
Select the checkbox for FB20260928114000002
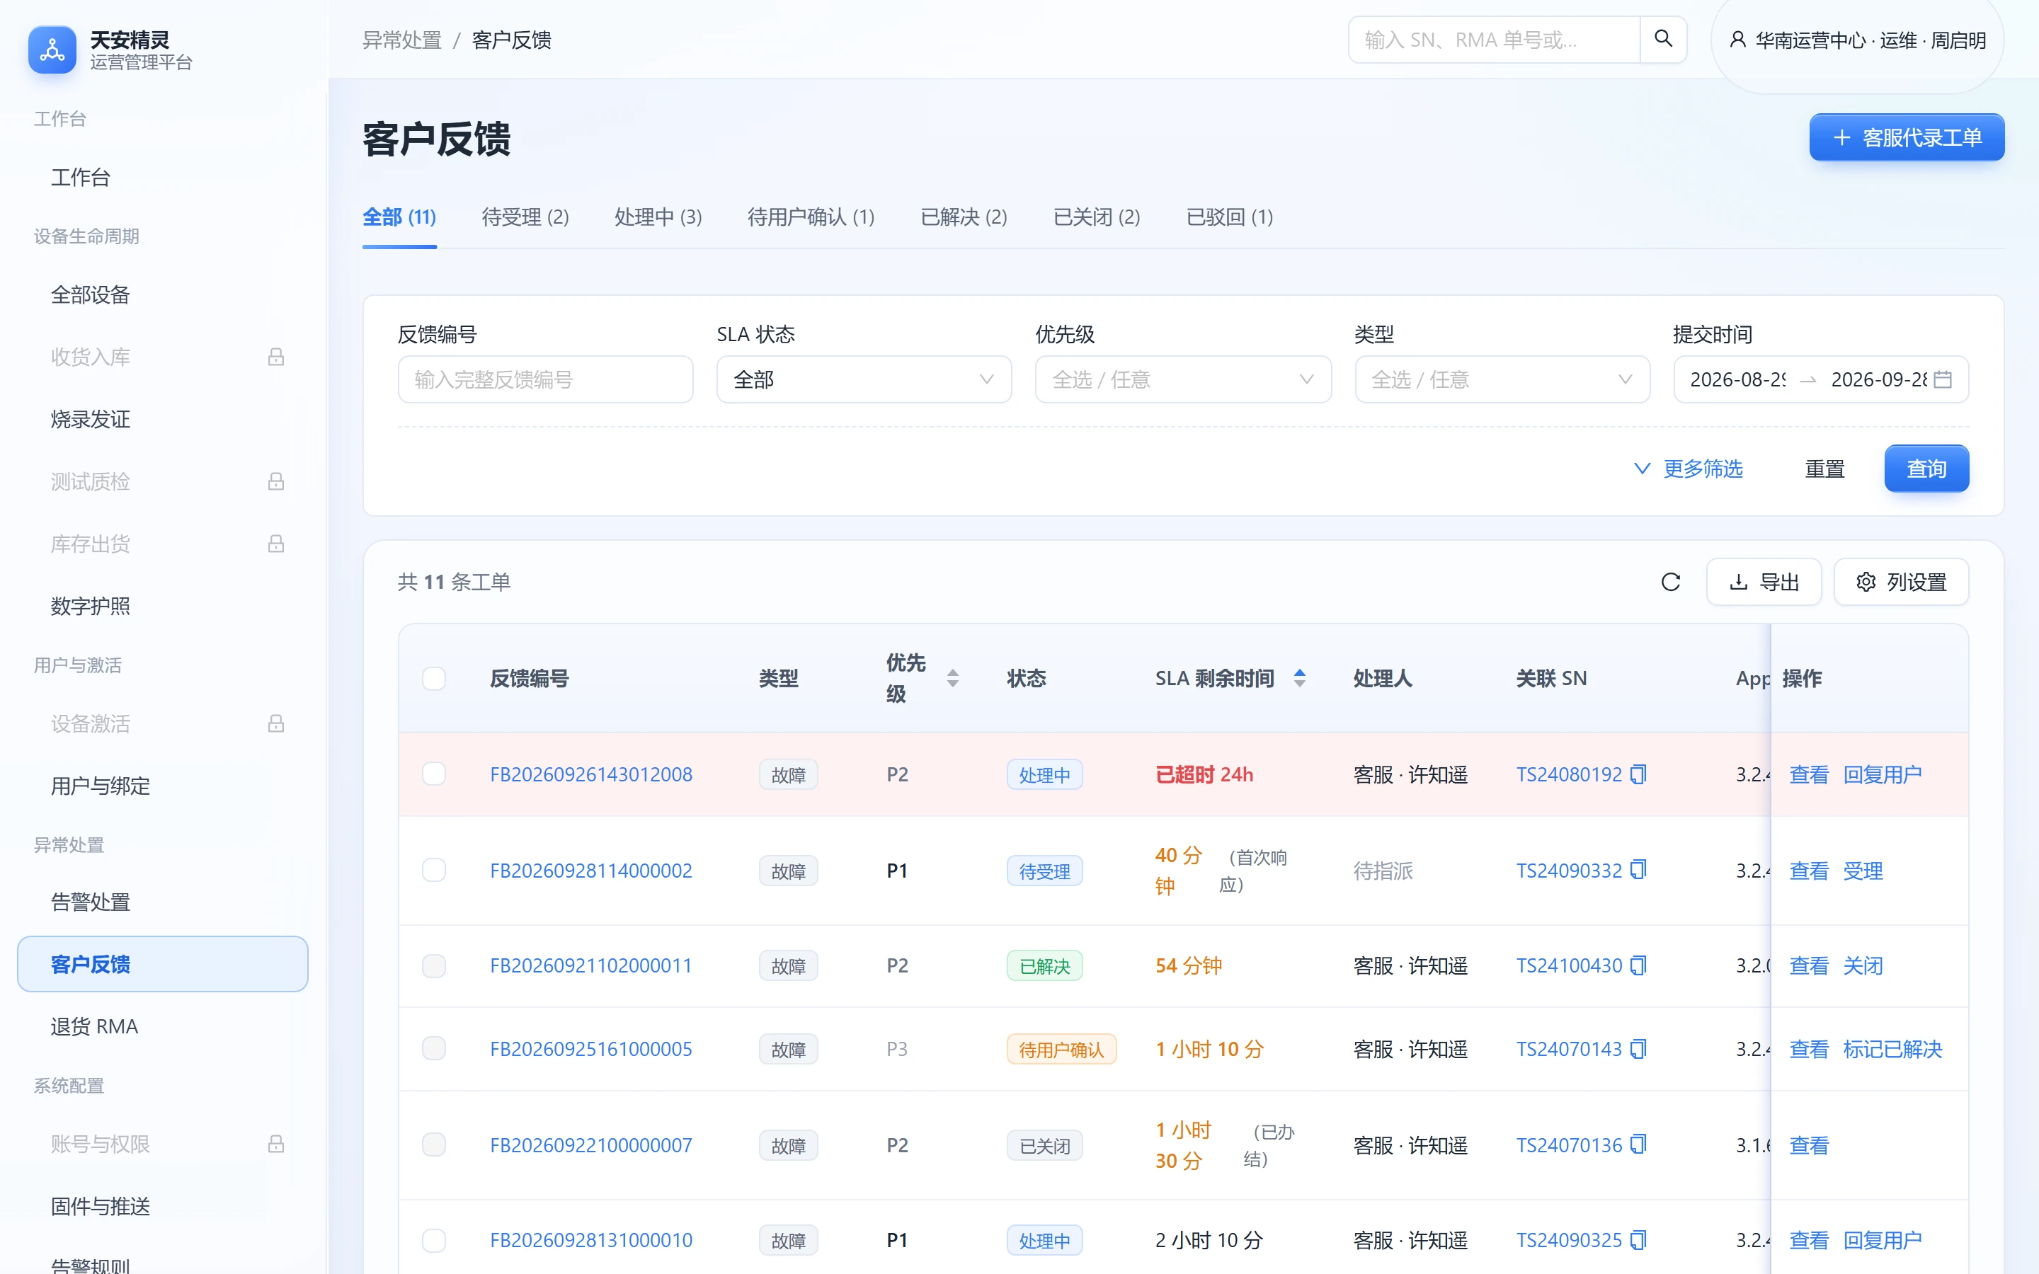tap(434, 870)
